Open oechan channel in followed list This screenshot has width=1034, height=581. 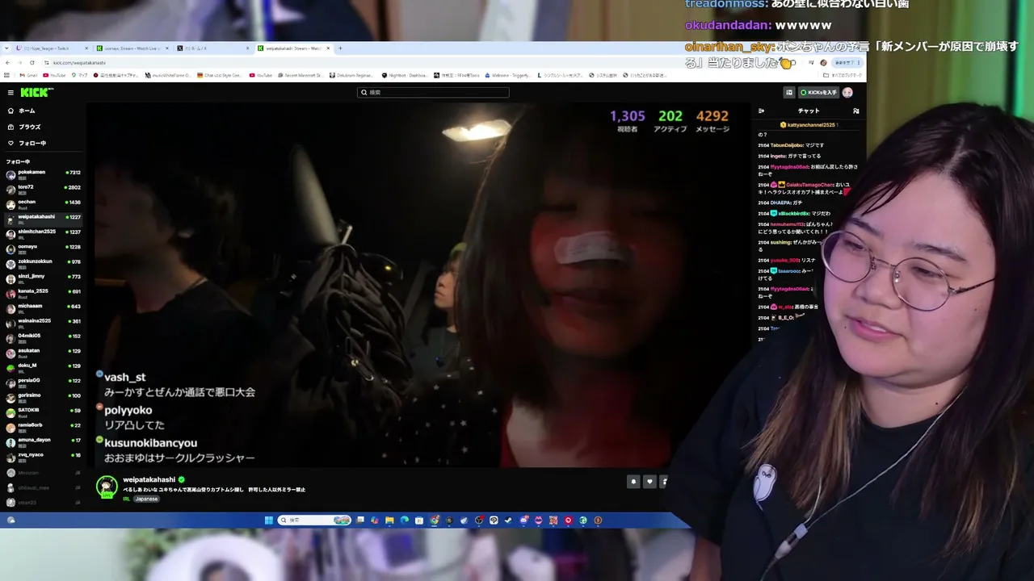pyautogui.click(x=44, y=203)
